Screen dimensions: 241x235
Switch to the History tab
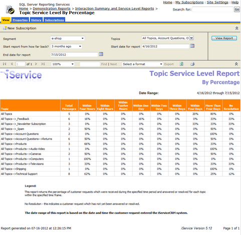coord(36,20)
